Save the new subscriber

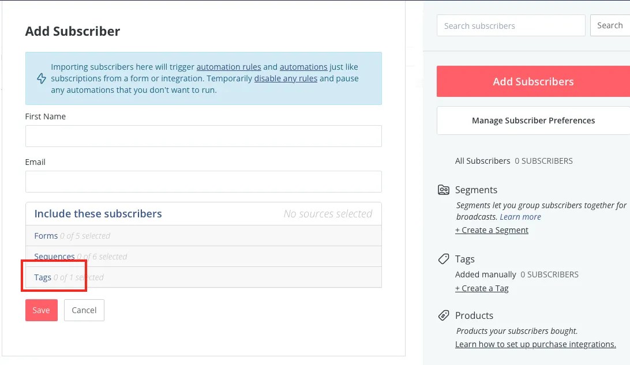tap(41, 310)
